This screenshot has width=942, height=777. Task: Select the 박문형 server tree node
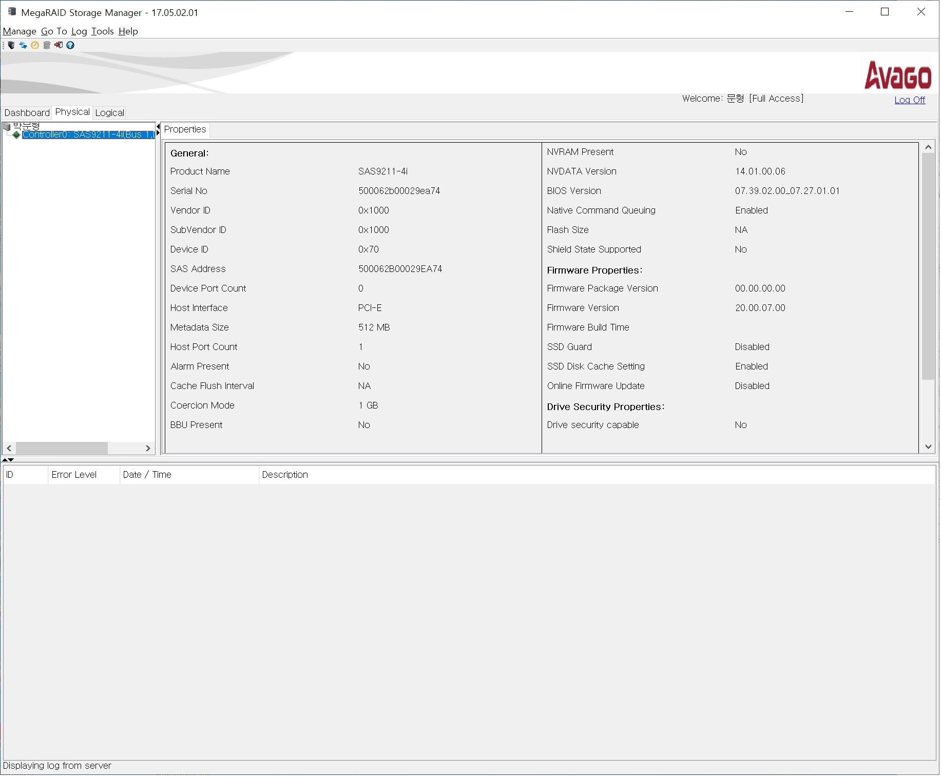pyautogui.click(x=27, y=126)
